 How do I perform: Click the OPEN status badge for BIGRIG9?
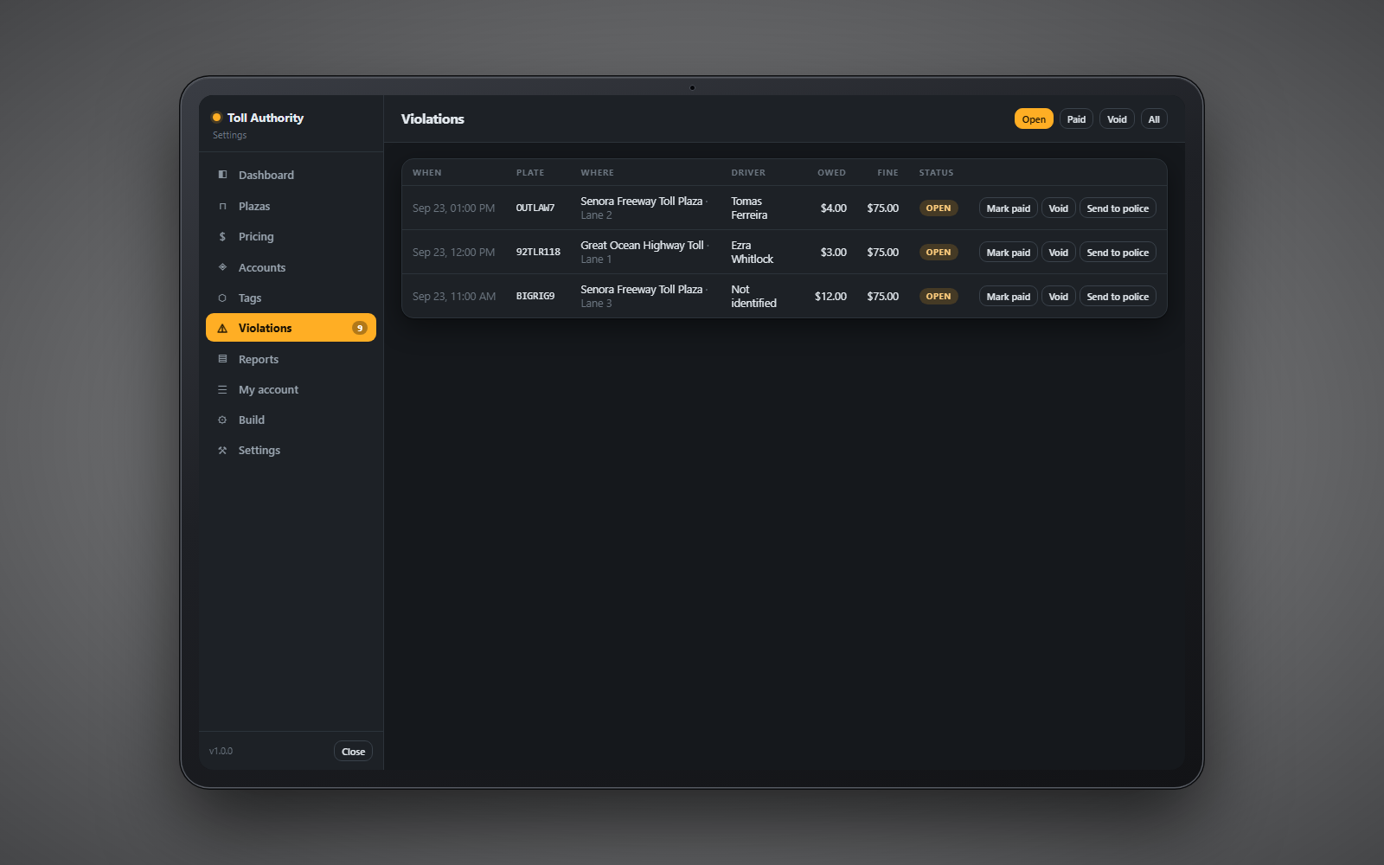939,296
